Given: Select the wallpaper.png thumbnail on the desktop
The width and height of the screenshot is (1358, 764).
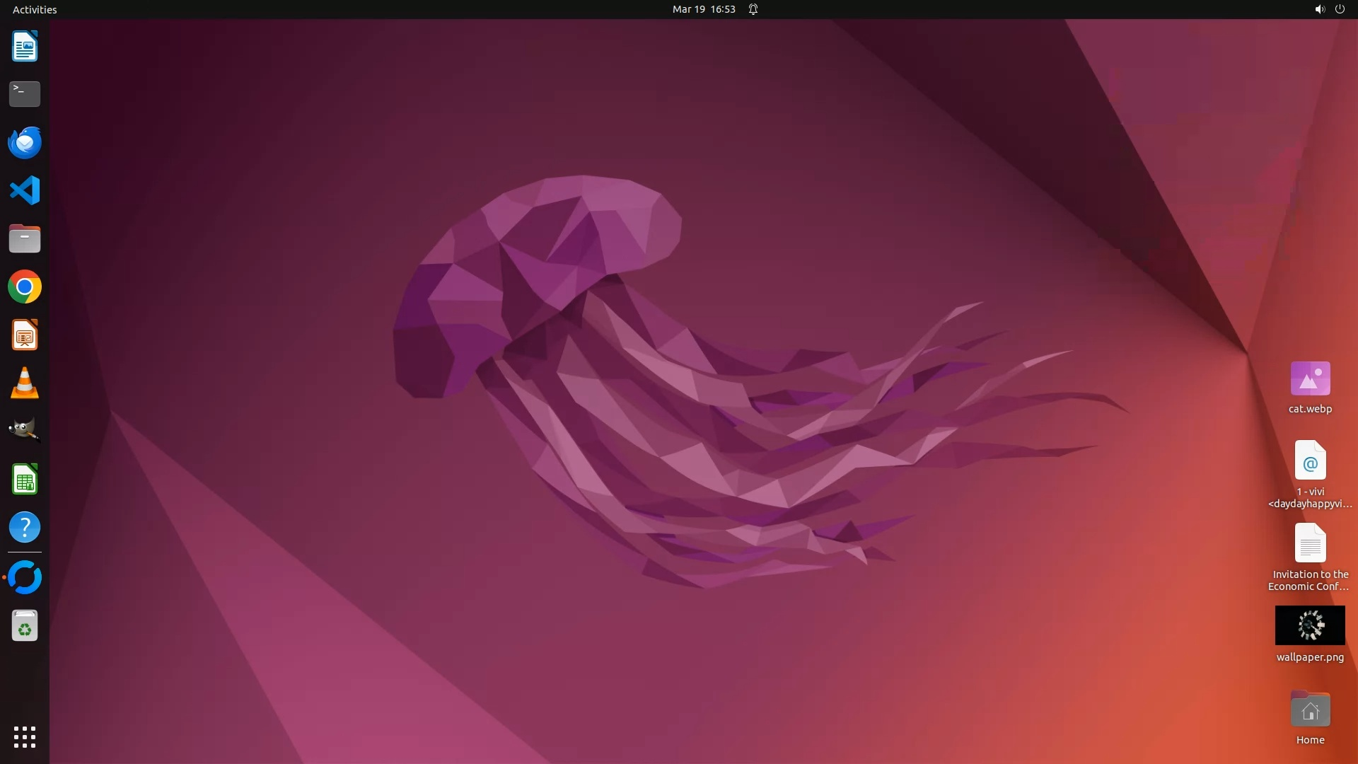Looking at the screenshot, I should pyautogui.click(x=1310, y=625).
